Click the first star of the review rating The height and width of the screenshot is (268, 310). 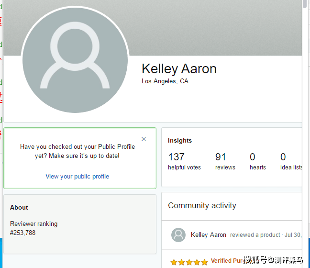point(174,262)
